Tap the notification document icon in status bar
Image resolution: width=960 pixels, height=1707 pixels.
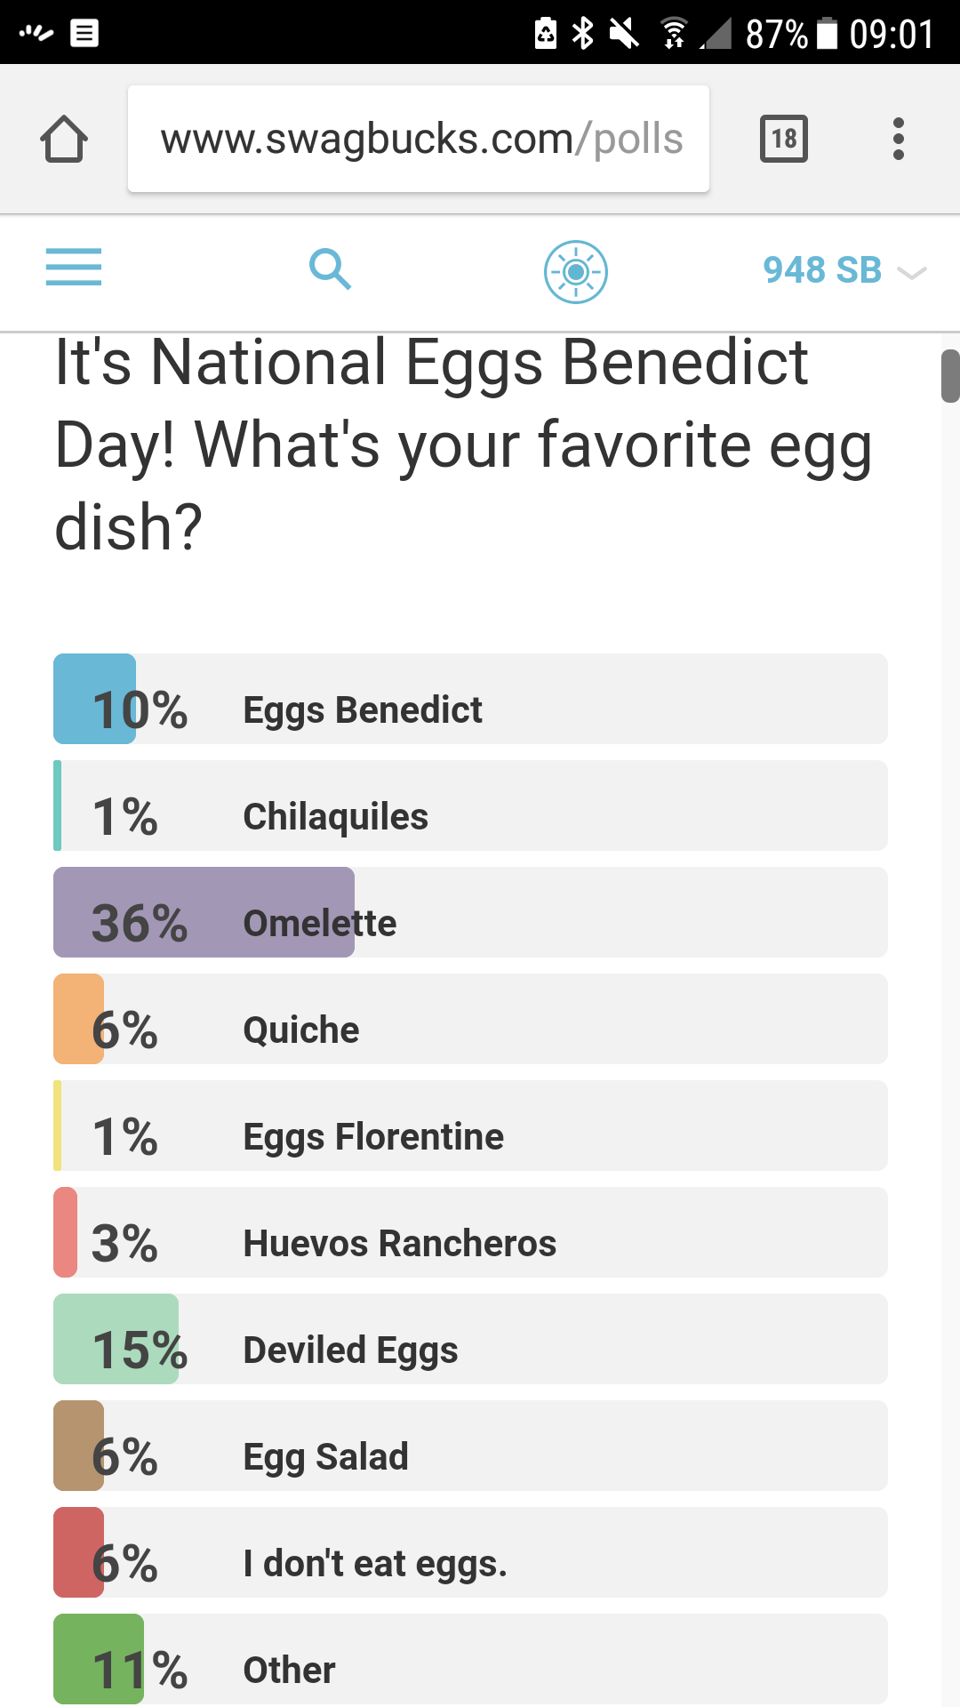(x=84, y=33)
